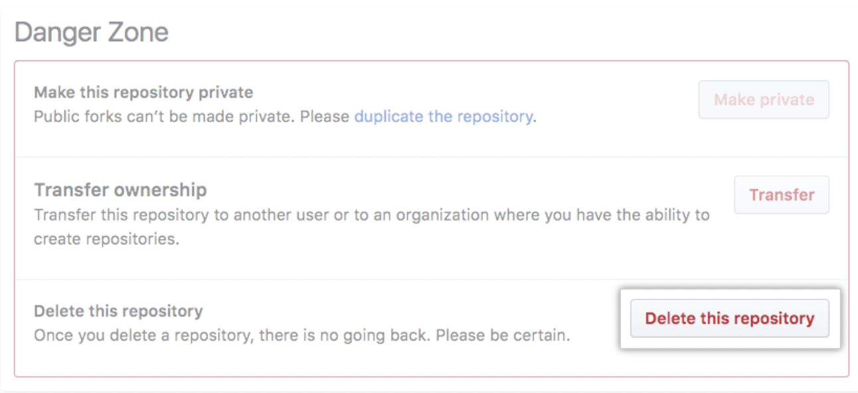858x393 pixels.
Task: Click the Transfer button
Action: point(782,195)
